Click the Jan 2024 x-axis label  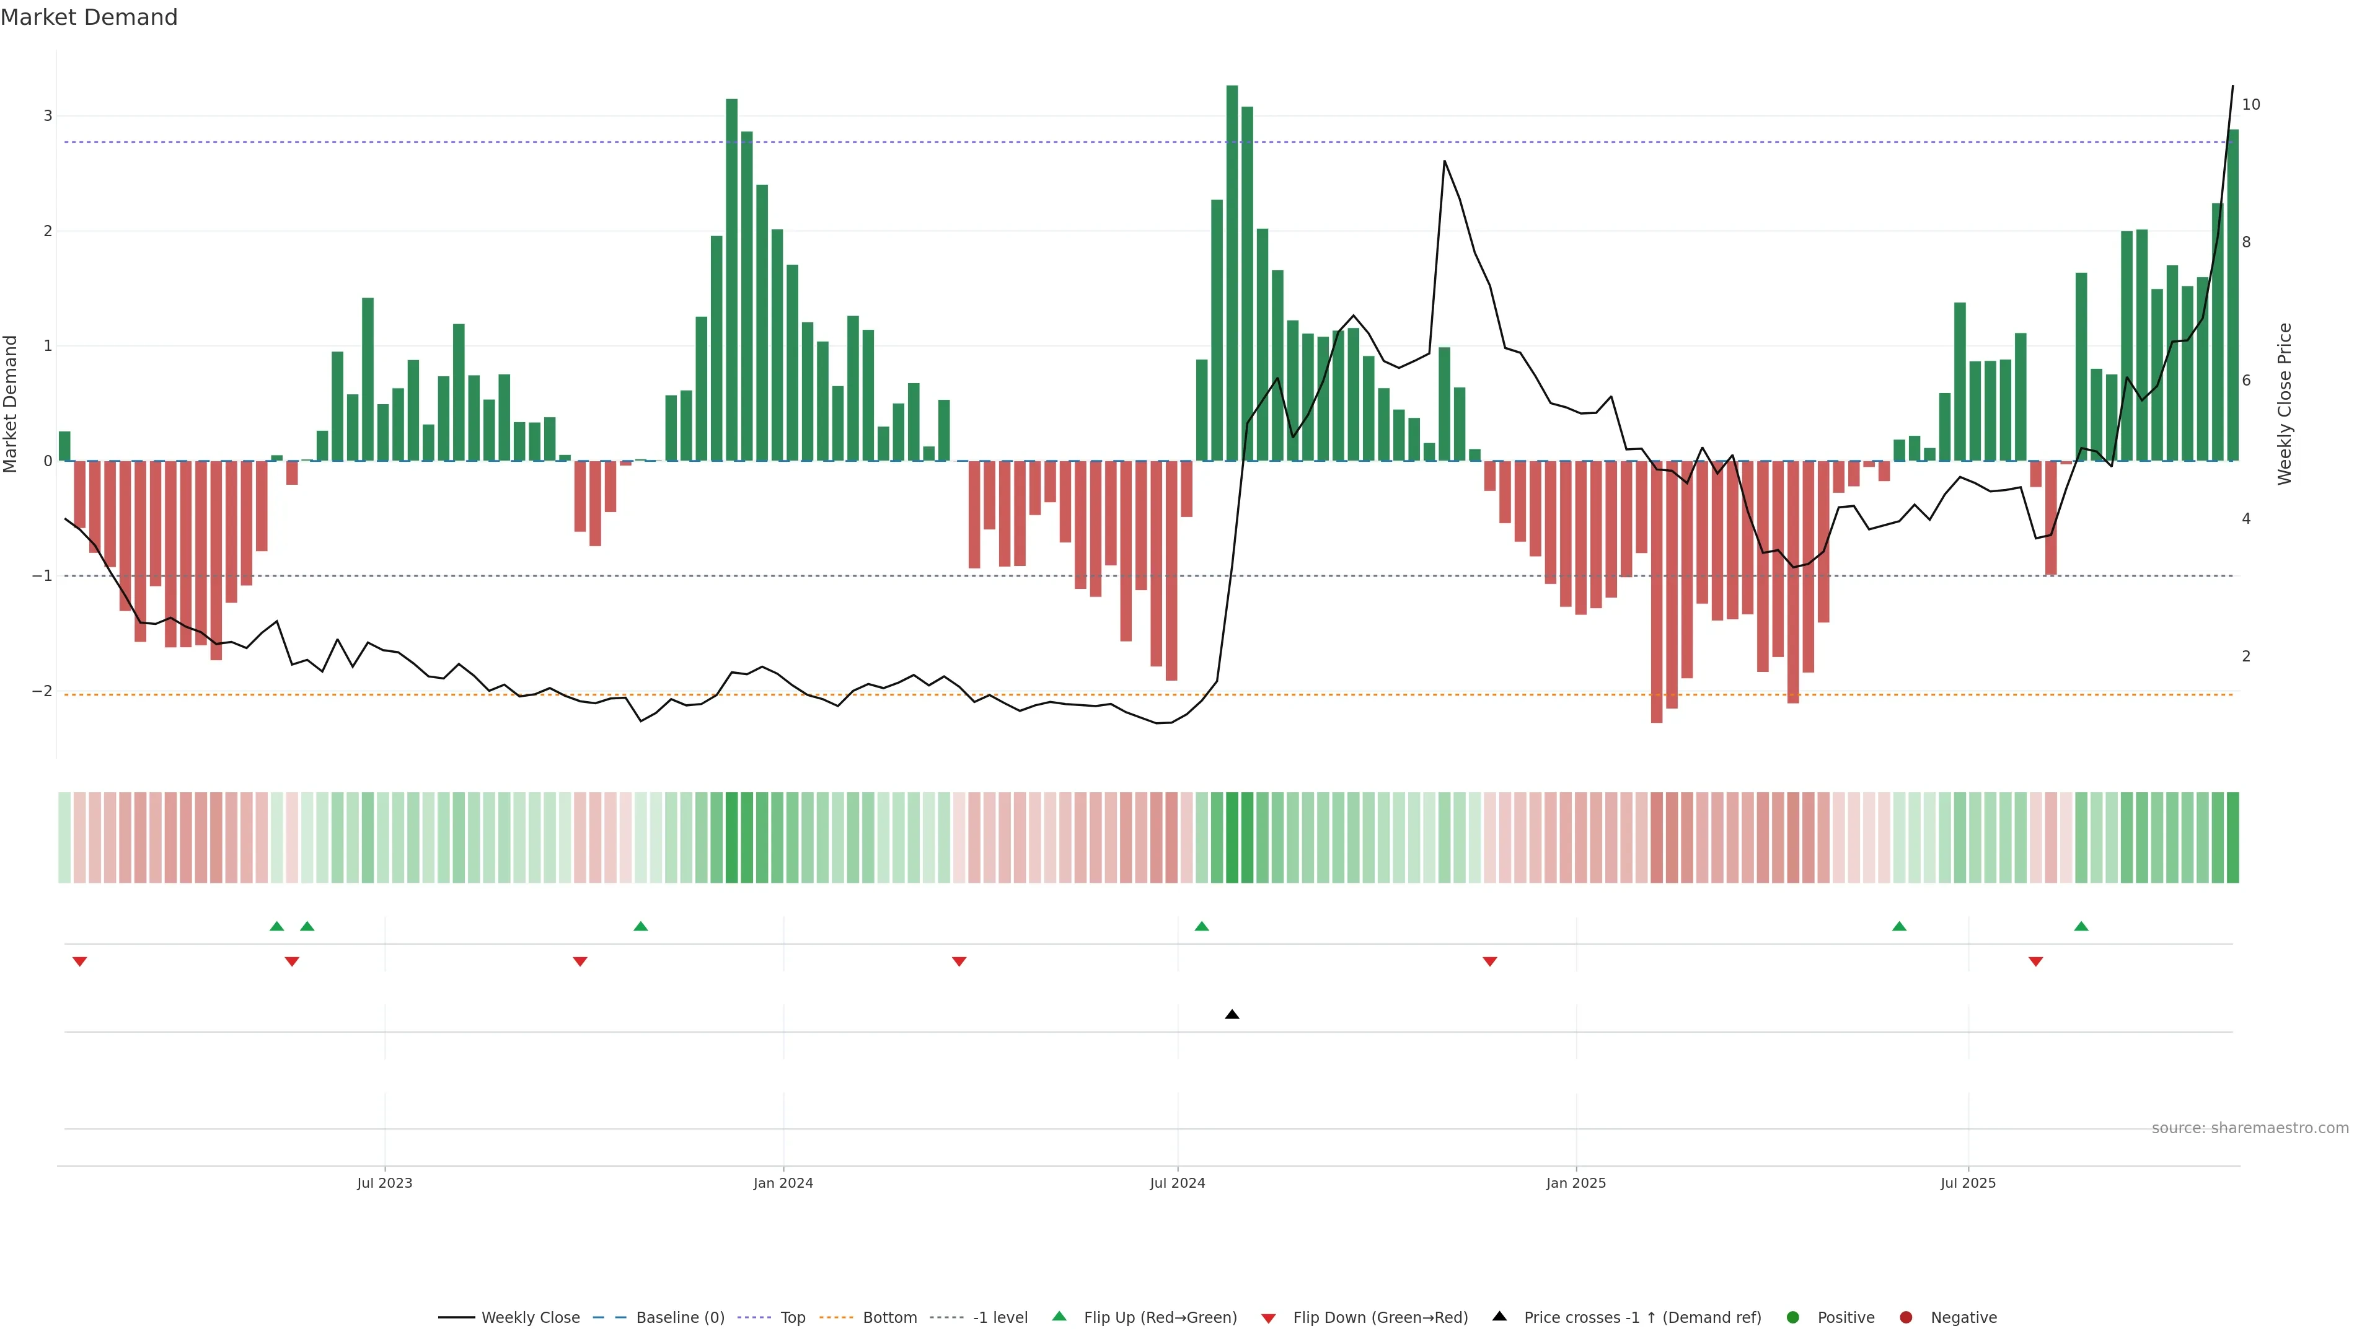pyautogui.click(x=783, y=1183)
